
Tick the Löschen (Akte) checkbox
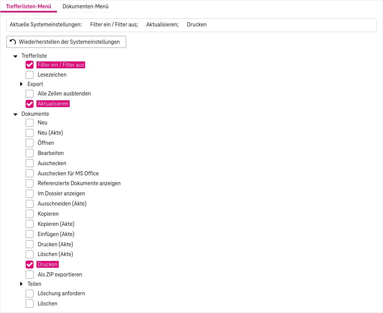[29, 254]
